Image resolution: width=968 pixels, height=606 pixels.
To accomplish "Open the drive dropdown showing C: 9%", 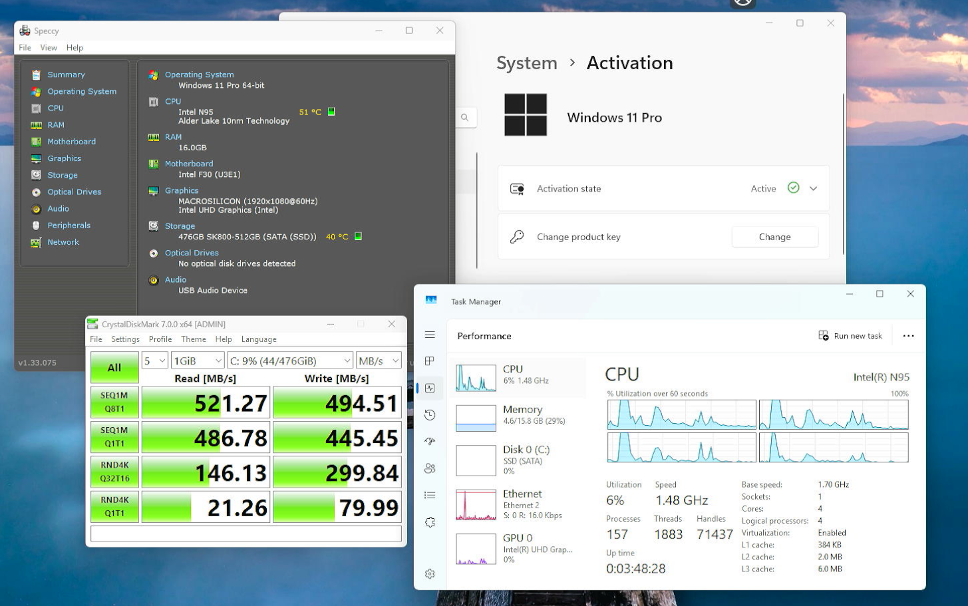I will coord(290,361).
